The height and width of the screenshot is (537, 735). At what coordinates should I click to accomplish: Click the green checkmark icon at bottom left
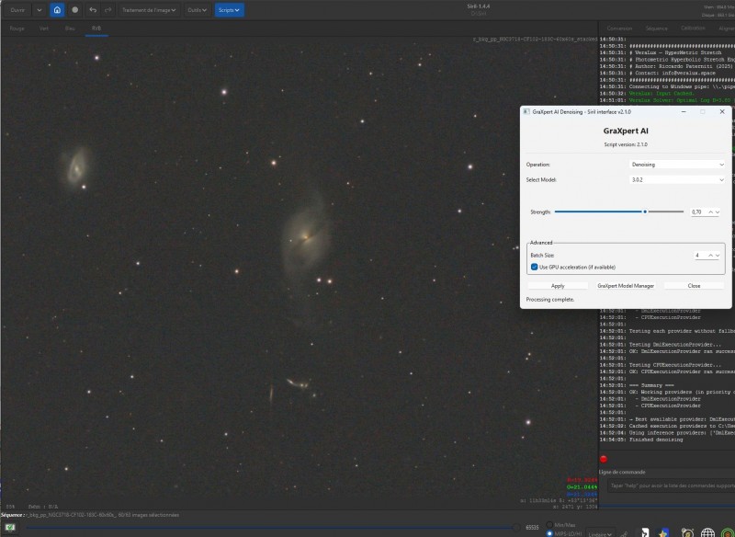tap(10, 528)
